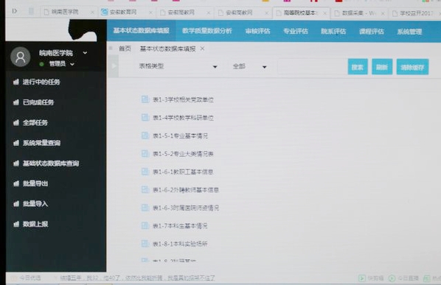Click the search text input field
This screenshot has height=285, width=441.
pyautogui.click(x=311, y=67)
